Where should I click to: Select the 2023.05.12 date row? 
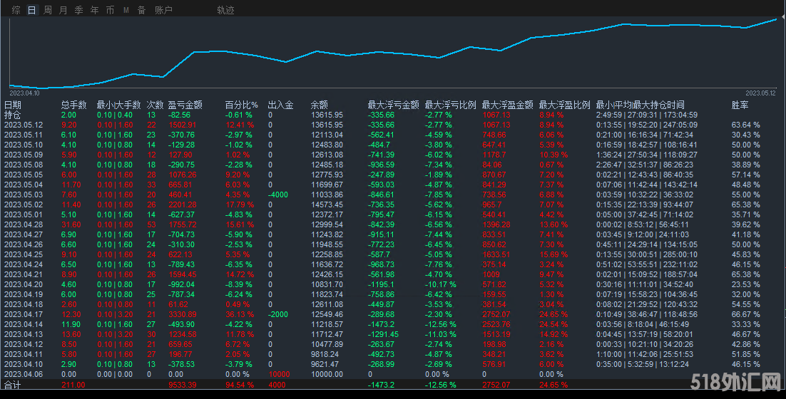[24, 125]
